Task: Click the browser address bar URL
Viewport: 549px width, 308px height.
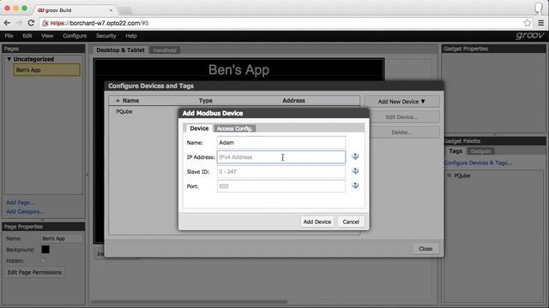Action: pos(100,23)
